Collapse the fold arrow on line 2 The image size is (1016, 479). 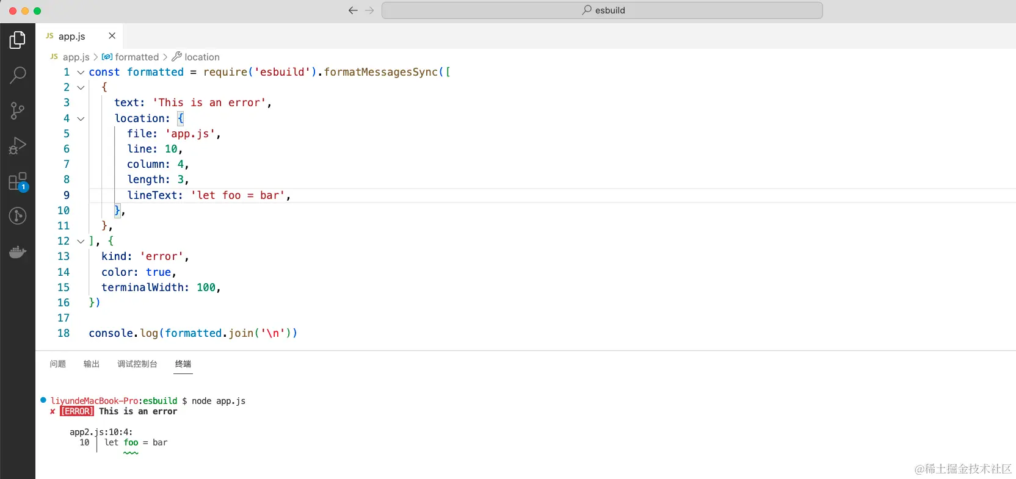81,87
